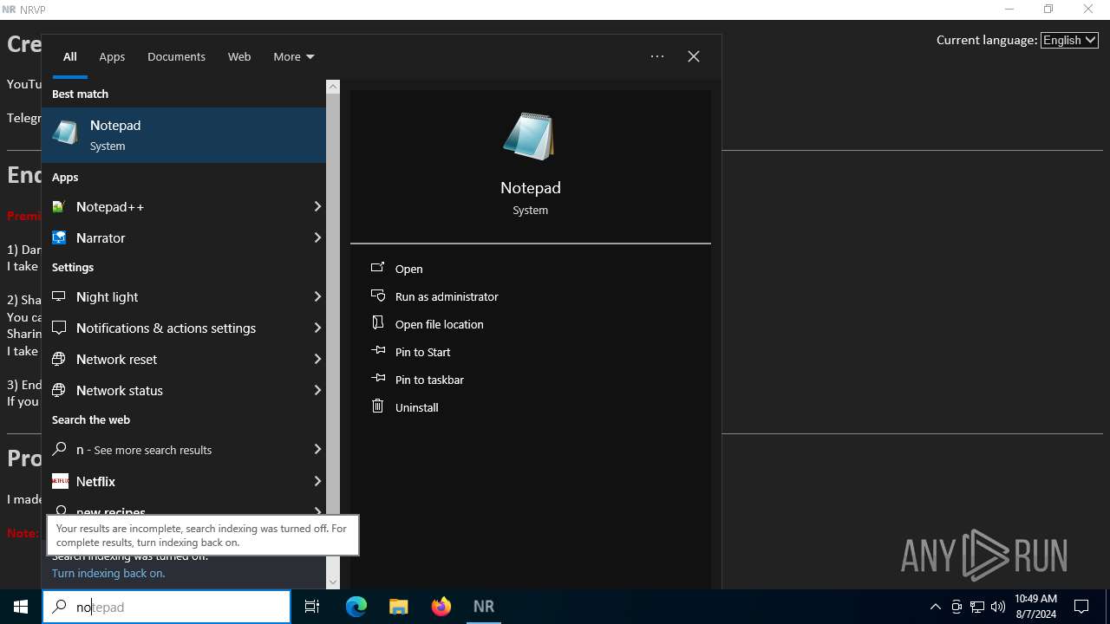Screen dimensions: 1110x624
Task: Open the More filters dropdown
Action: [293, 56]
